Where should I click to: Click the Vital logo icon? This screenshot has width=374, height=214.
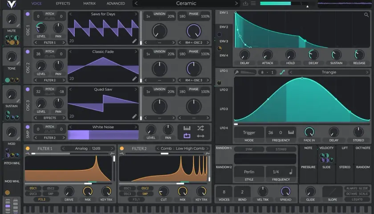click(11, 4)
